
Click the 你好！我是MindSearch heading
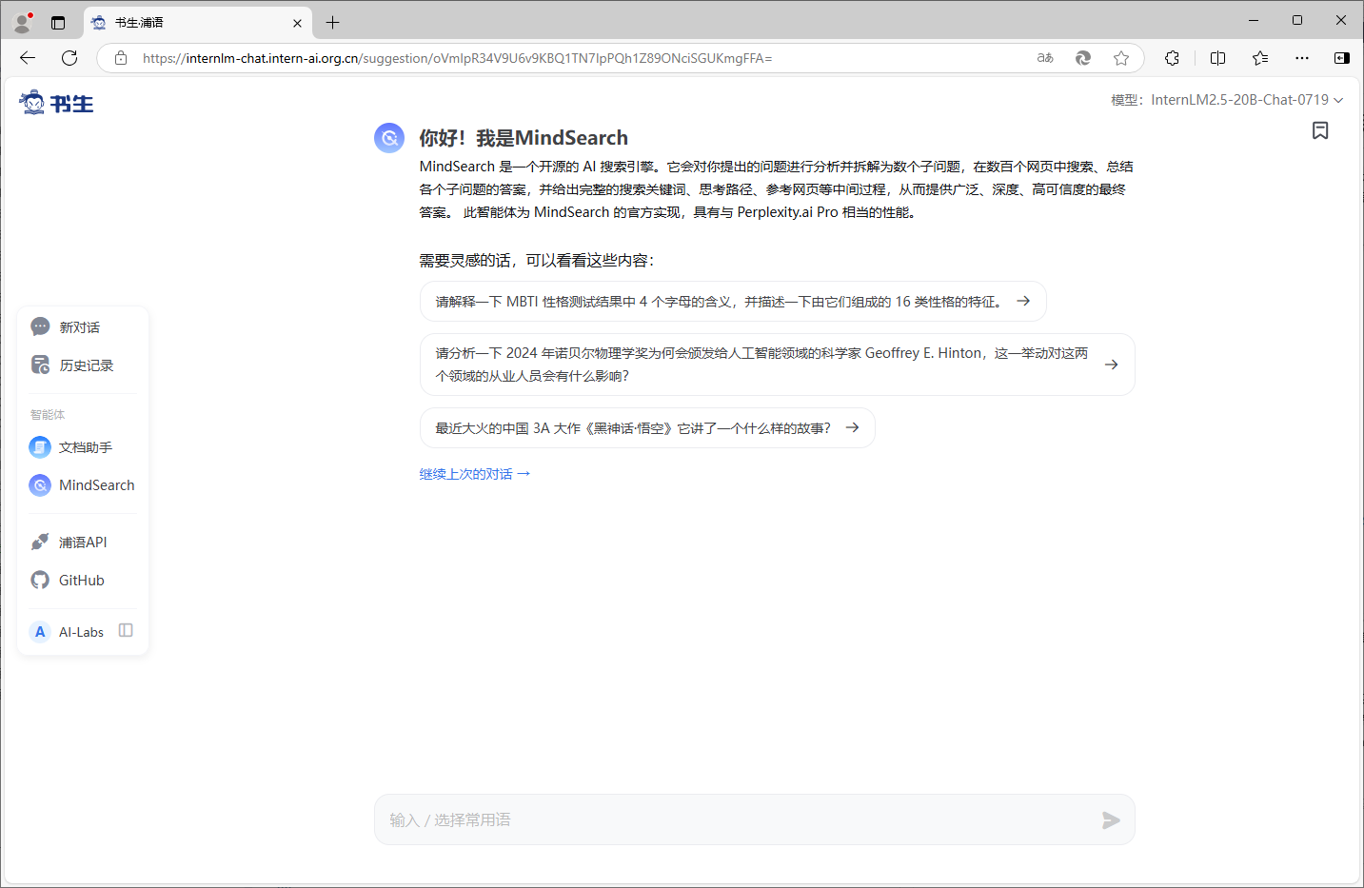[524, 138]
